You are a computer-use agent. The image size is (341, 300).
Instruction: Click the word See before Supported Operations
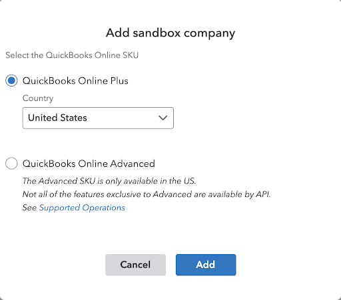[29, 208]
